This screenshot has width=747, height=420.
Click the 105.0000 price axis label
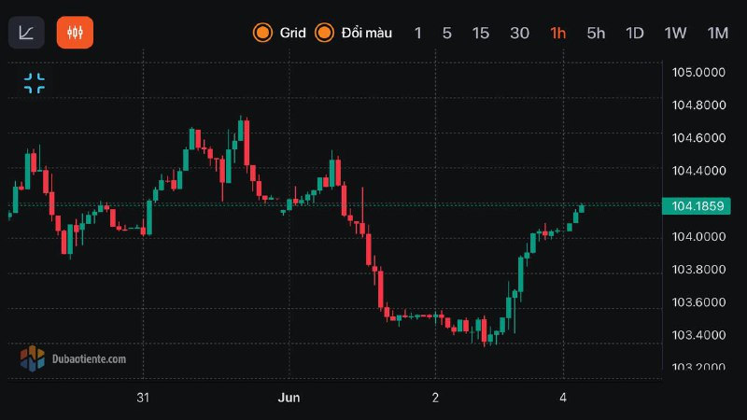pyautogui.click(x=698, y=73)
